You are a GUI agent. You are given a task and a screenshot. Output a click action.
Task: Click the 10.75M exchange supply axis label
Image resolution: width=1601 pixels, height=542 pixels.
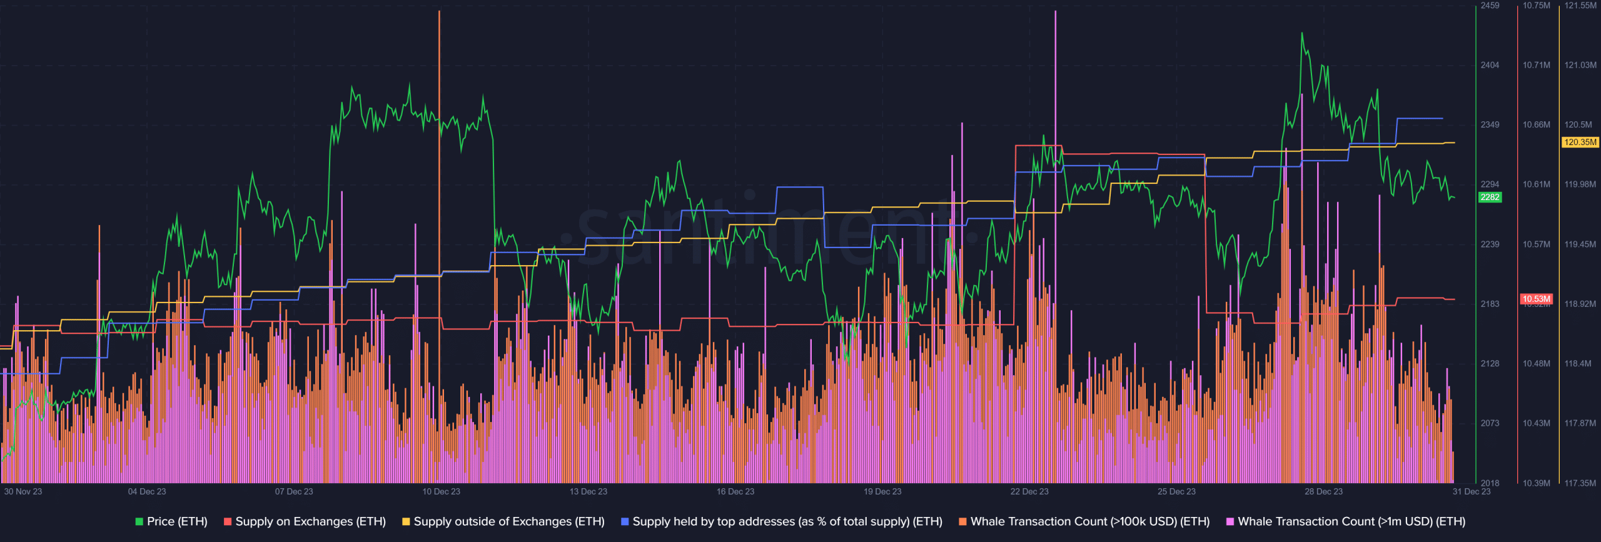pos(1536,6)
